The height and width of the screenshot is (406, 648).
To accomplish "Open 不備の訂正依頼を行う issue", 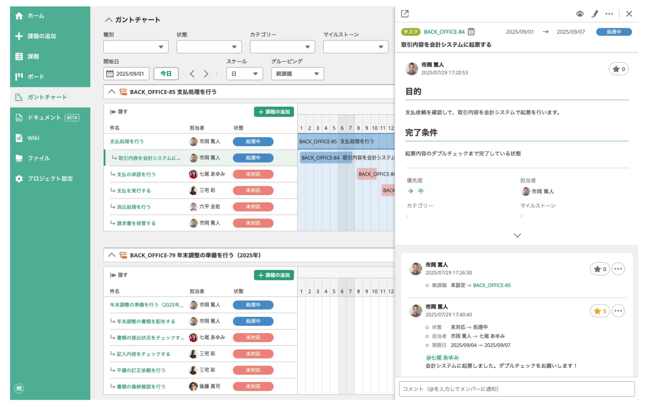I will click(141, 371).
